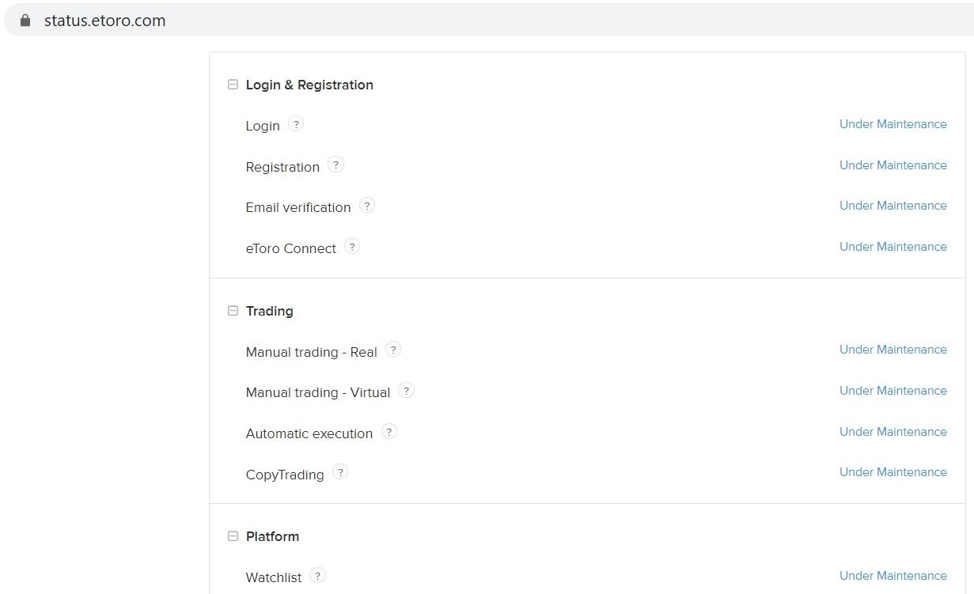Select the Login & Registration heading text

click(309, 85)
